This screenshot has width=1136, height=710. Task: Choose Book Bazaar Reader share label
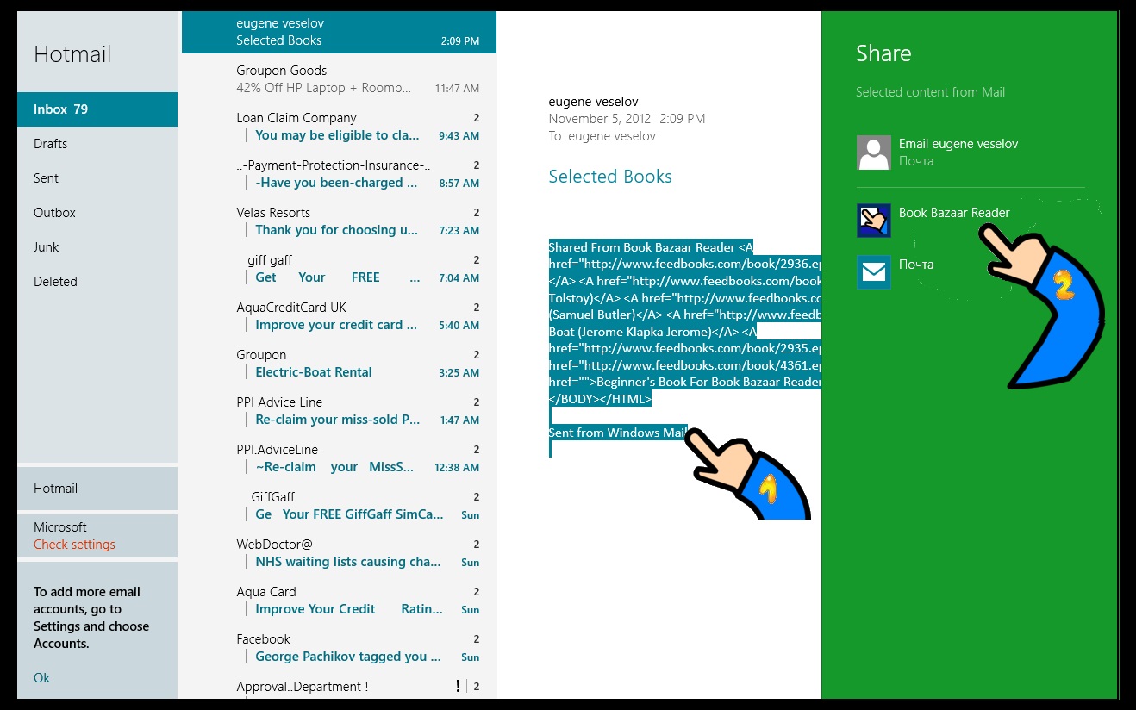coord(954,213)
